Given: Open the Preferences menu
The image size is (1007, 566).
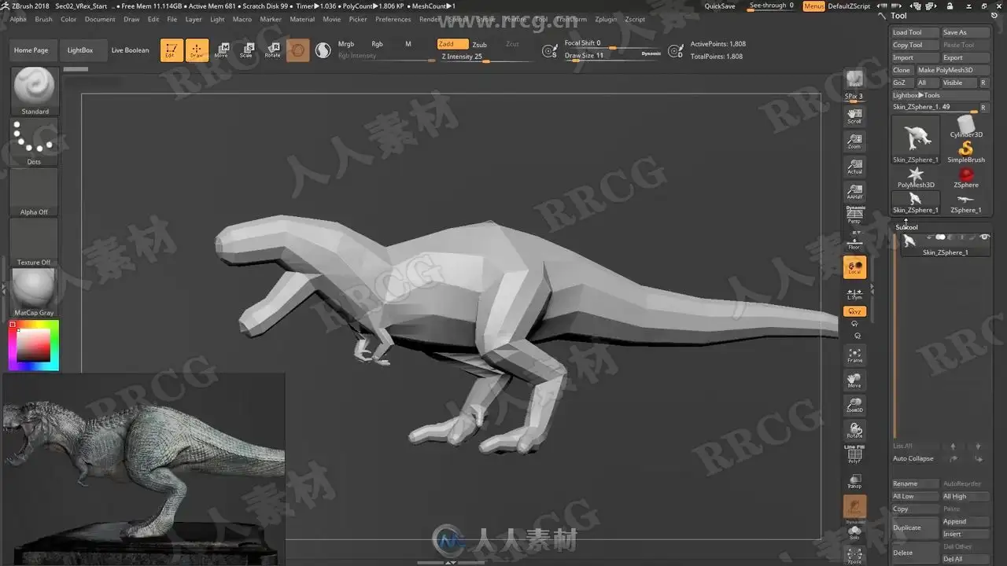Looking at the screenshot, I should point(393,19).
